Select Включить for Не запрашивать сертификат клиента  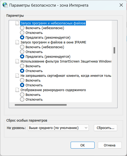[22, 81]
